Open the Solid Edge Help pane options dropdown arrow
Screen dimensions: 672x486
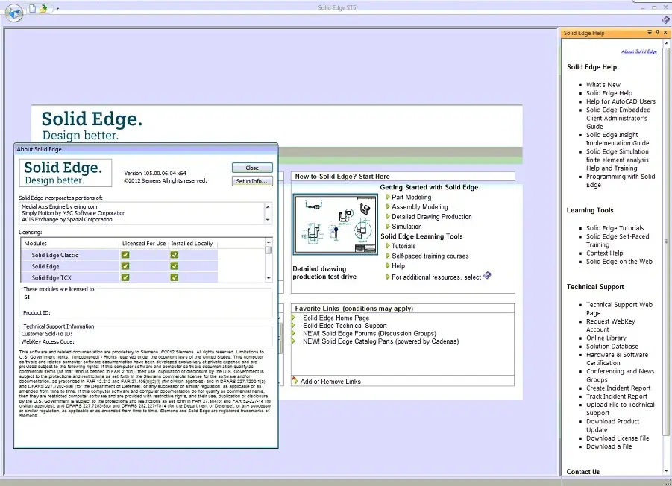650,33
